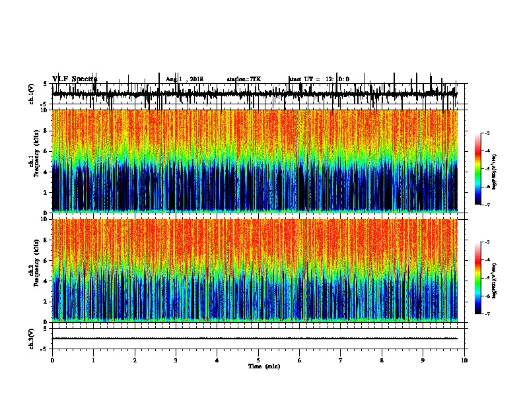The width and height of the screenshot is (523, 404).
Task: Click the ch.1 spectrogram plot area
Action: point(255,161)
